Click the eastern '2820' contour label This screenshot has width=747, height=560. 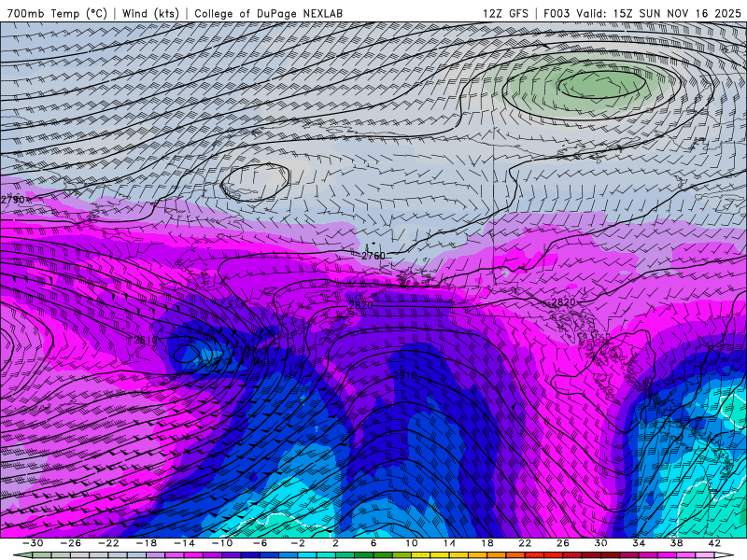coord(564,302)
